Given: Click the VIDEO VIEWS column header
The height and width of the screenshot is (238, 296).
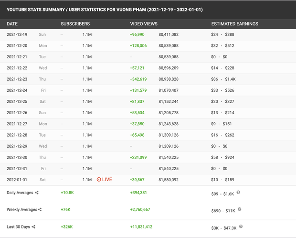Looking at the screenshot, I should [144, 24].
